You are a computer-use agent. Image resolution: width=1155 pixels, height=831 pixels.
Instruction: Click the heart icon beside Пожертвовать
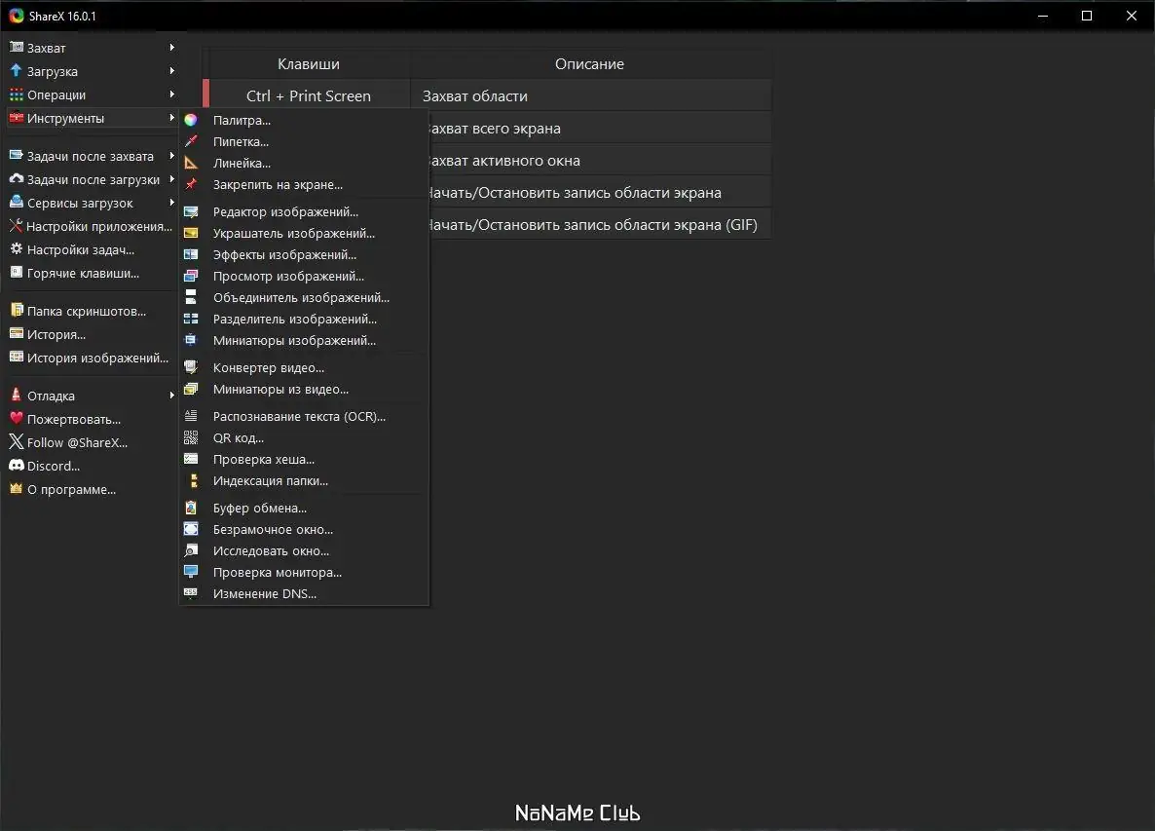tap(17, 418)
